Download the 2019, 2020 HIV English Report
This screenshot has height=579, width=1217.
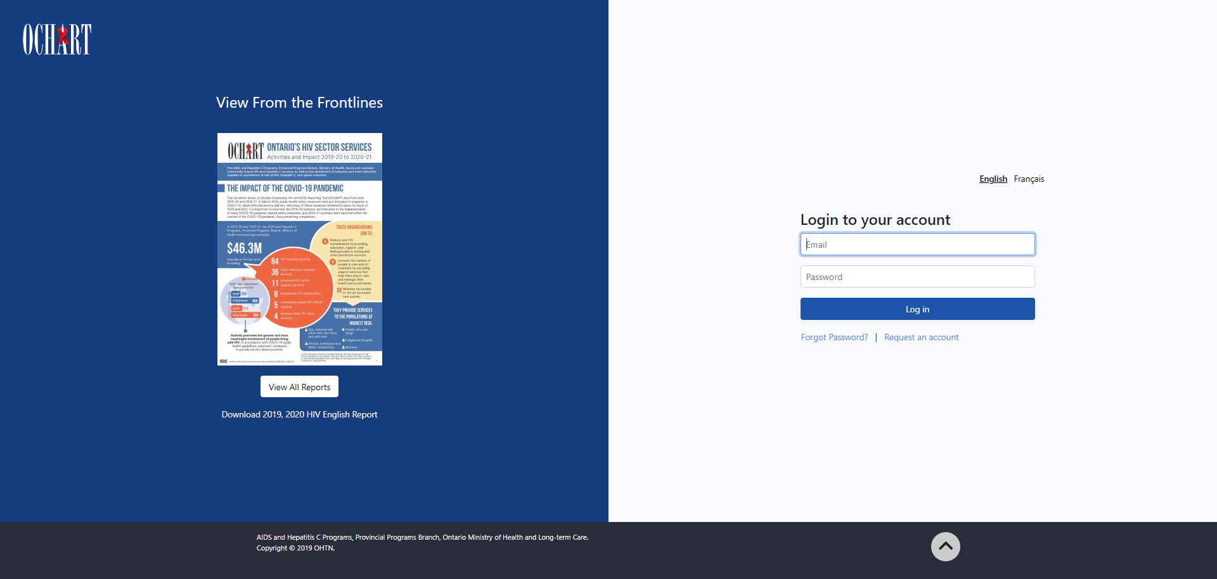click(x=299, y=414)
